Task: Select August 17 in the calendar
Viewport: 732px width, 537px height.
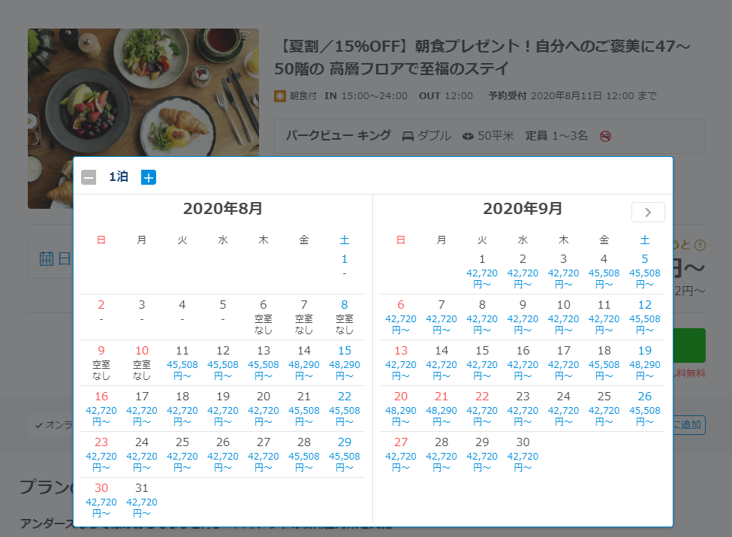Action: tap(142, 409)
